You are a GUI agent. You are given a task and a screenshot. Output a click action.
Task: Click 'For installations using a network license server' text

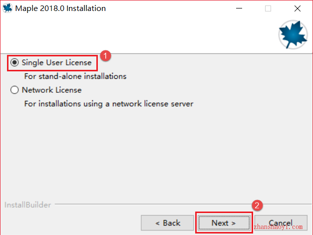pyautogui.click(x=109, y=104)
